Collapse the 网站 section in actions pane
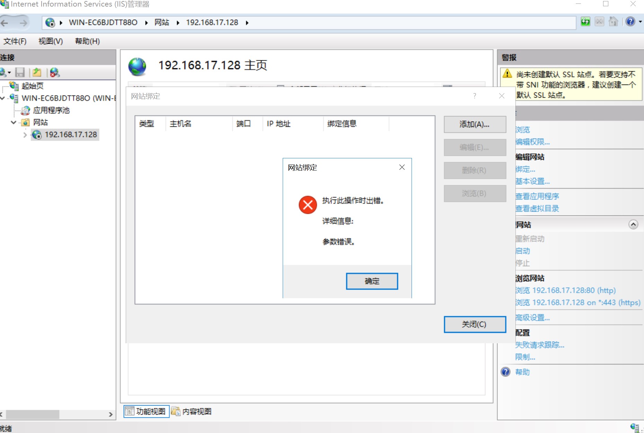 (633, 224)
